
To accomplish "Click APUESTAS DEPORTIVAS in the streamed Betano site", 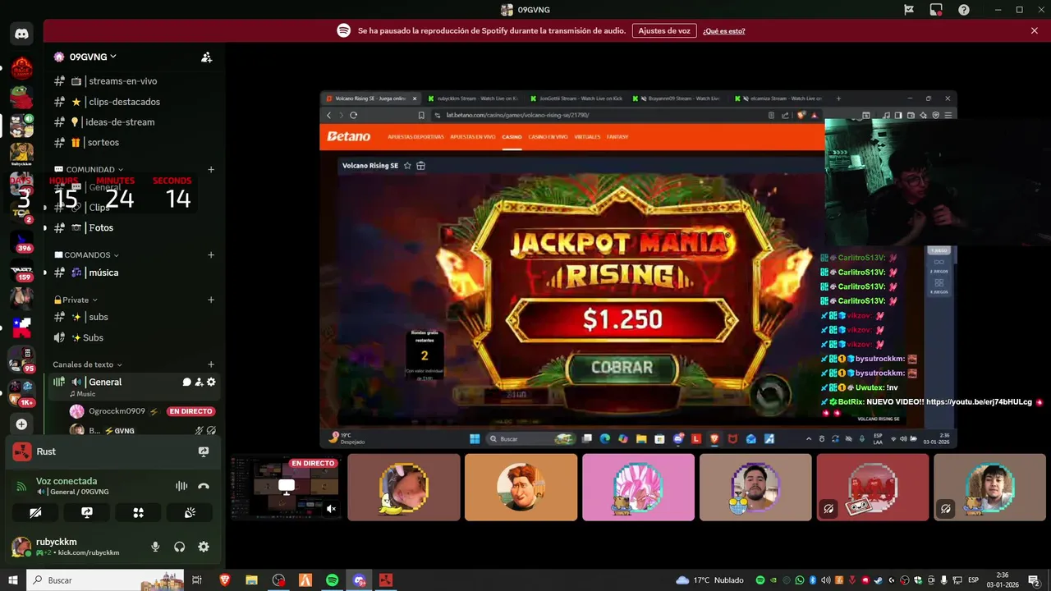I will tap(415, 137).
